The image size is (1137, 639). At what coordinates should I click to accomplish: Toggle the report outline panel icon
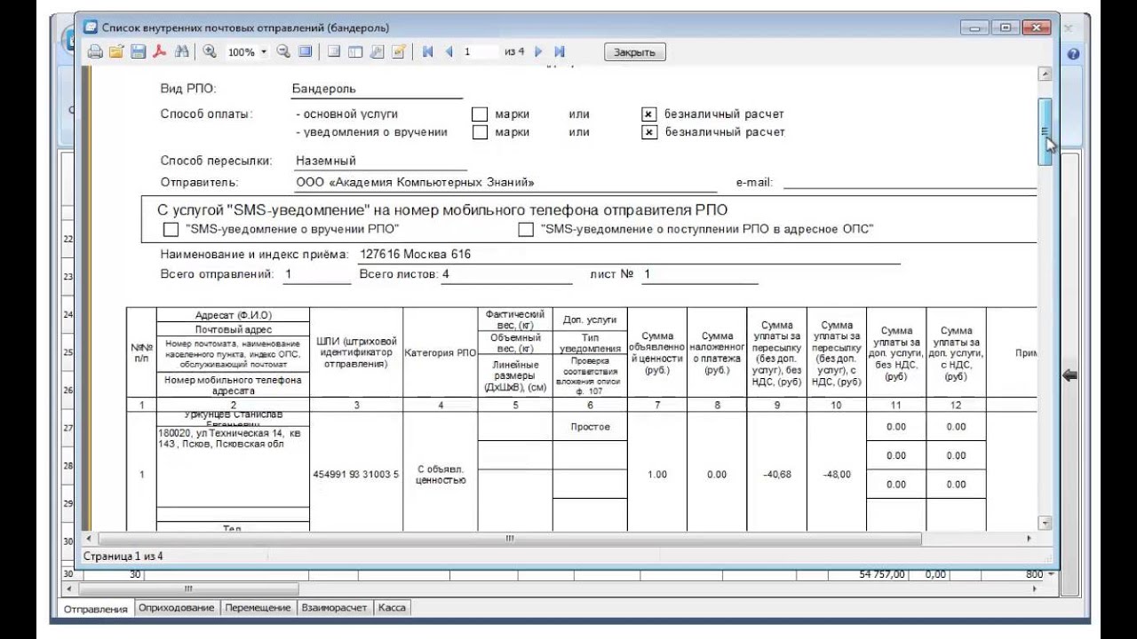coord(334,52)
